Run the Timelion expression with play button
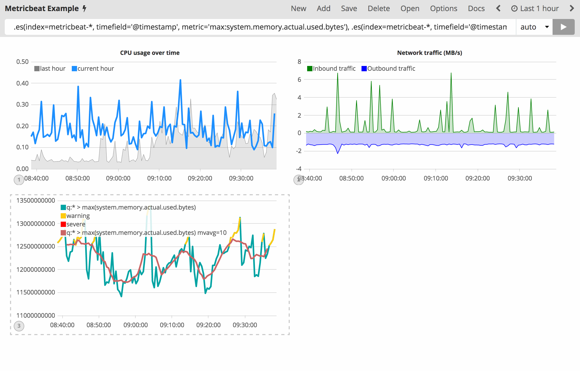Image resolution: width=580 pixels, height=371 pixels. tap(563, 27)
